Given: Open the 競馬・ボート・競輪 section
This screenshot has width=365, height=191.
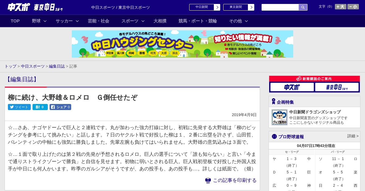Looking at the screenshot, I should (198, 21).
